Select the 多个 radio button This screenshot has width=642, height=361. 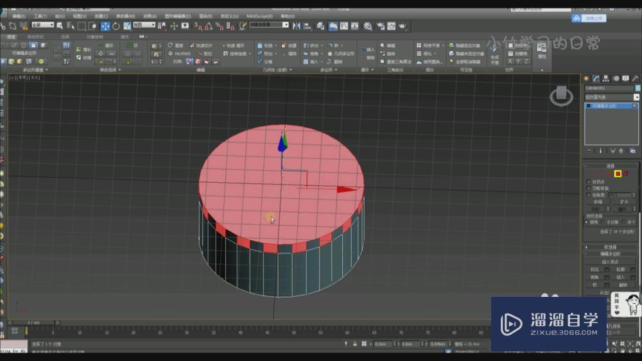(x=623, y=222)
